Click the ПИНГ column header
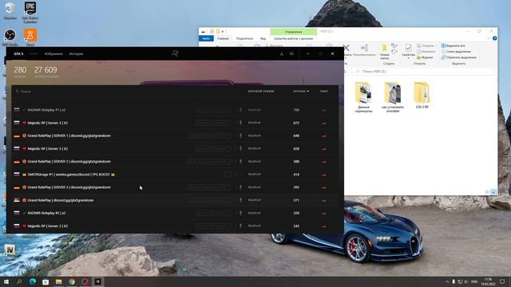Image resolution: width=511 pixels, height=287 pixels. coord(323,92)
